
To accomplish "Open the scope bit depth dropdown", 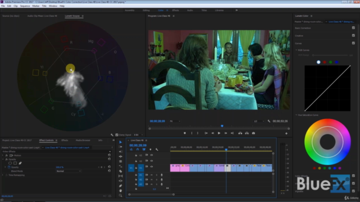I will (x=138, y=135).
